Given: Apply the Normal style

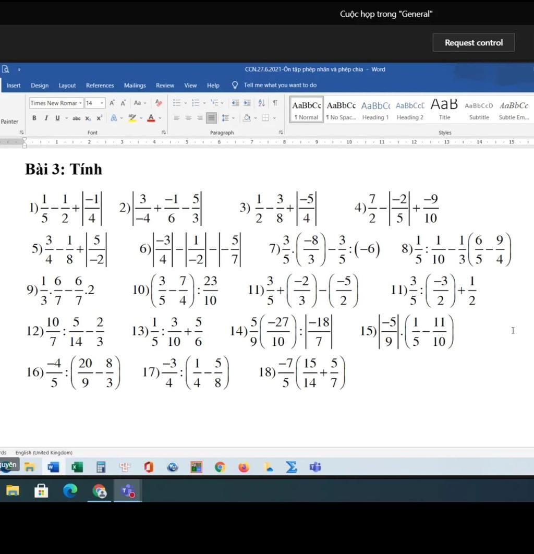Looking at the screenshot, I should pyautogui.click(x=307, y=110).
